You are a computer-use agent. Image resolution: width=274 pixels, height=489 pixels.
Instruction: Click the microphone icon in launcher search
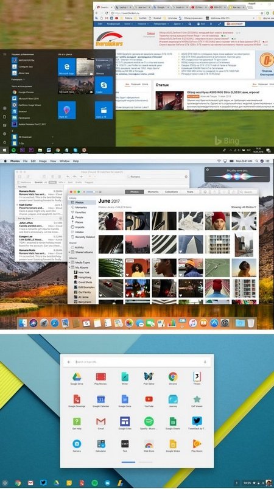click(205, 362)
